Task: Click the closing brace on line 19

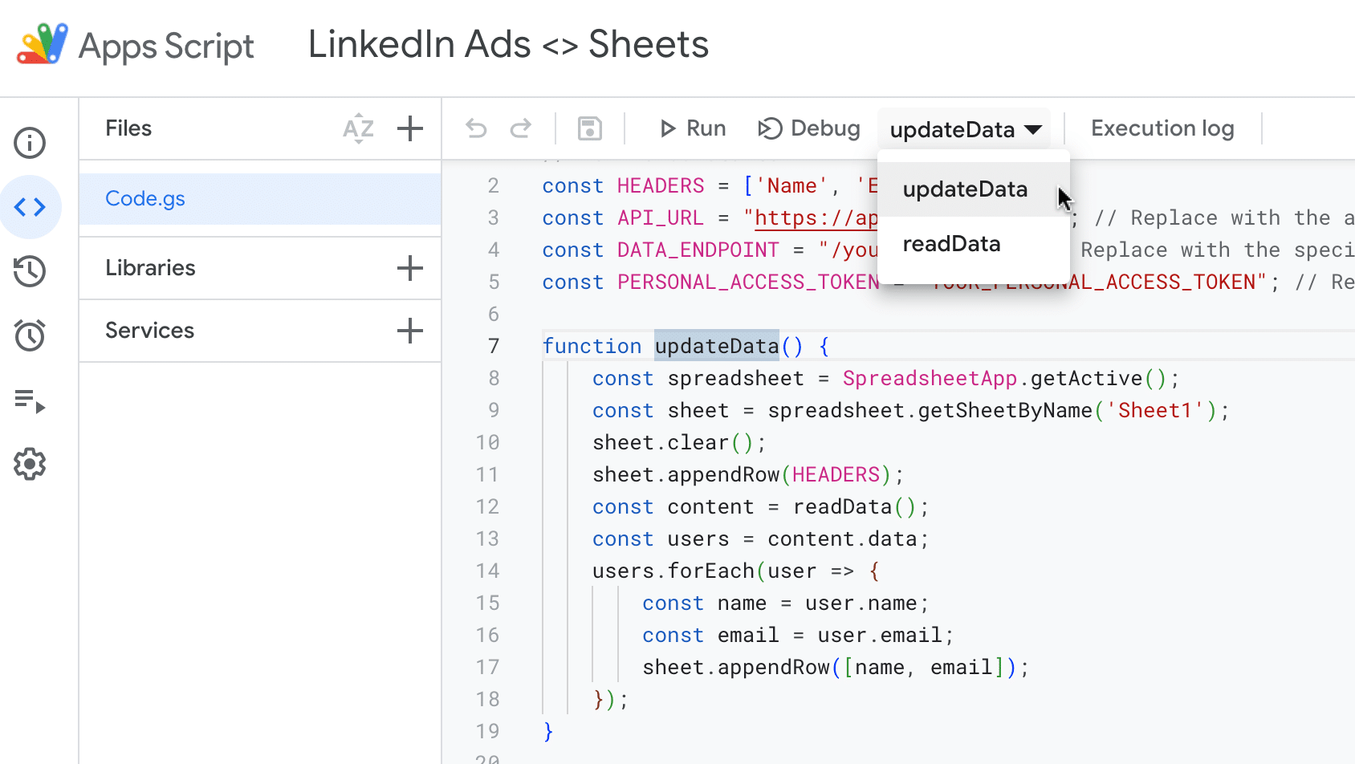Action: point(548,732)
